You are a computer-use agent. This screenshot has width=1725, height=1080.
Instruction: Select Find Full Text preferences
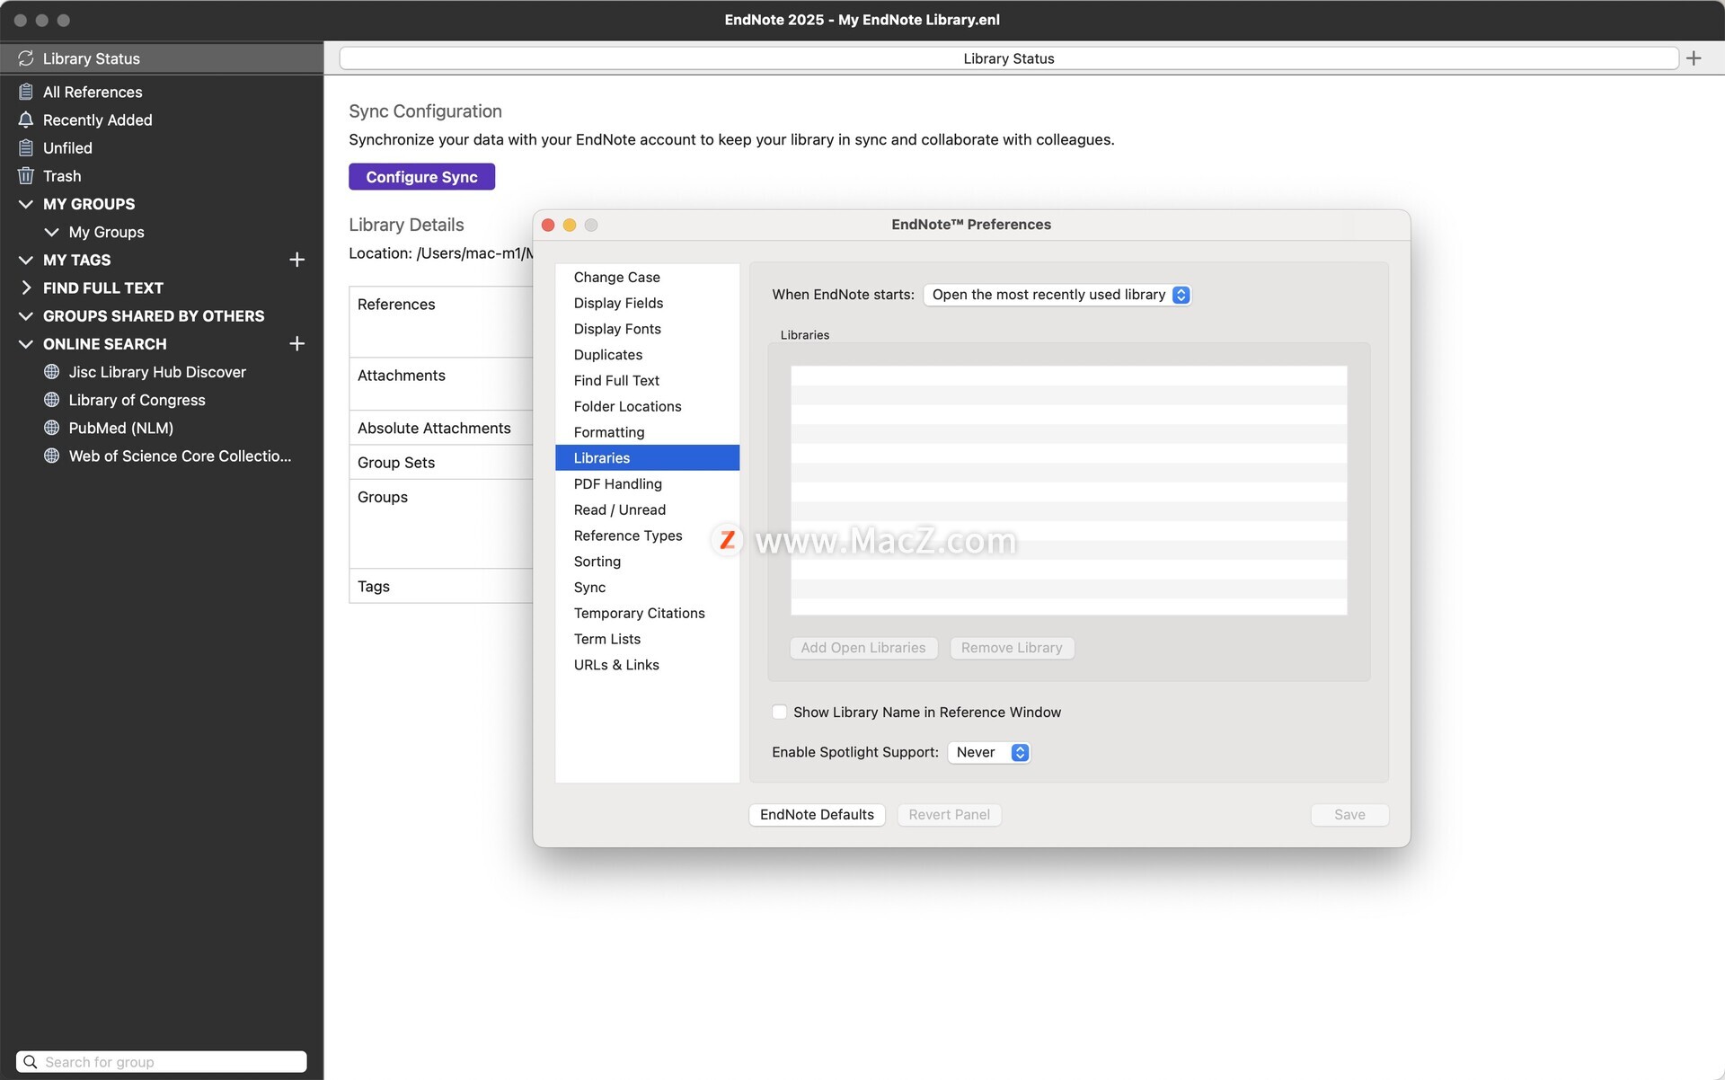[x=647, y=380]
